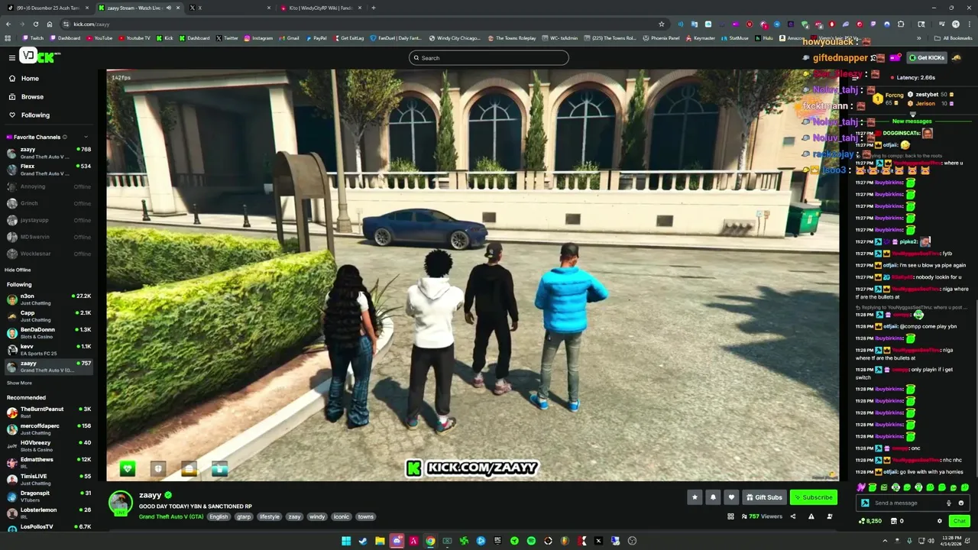Click the zaayy streamer avatar

(120, 503)
